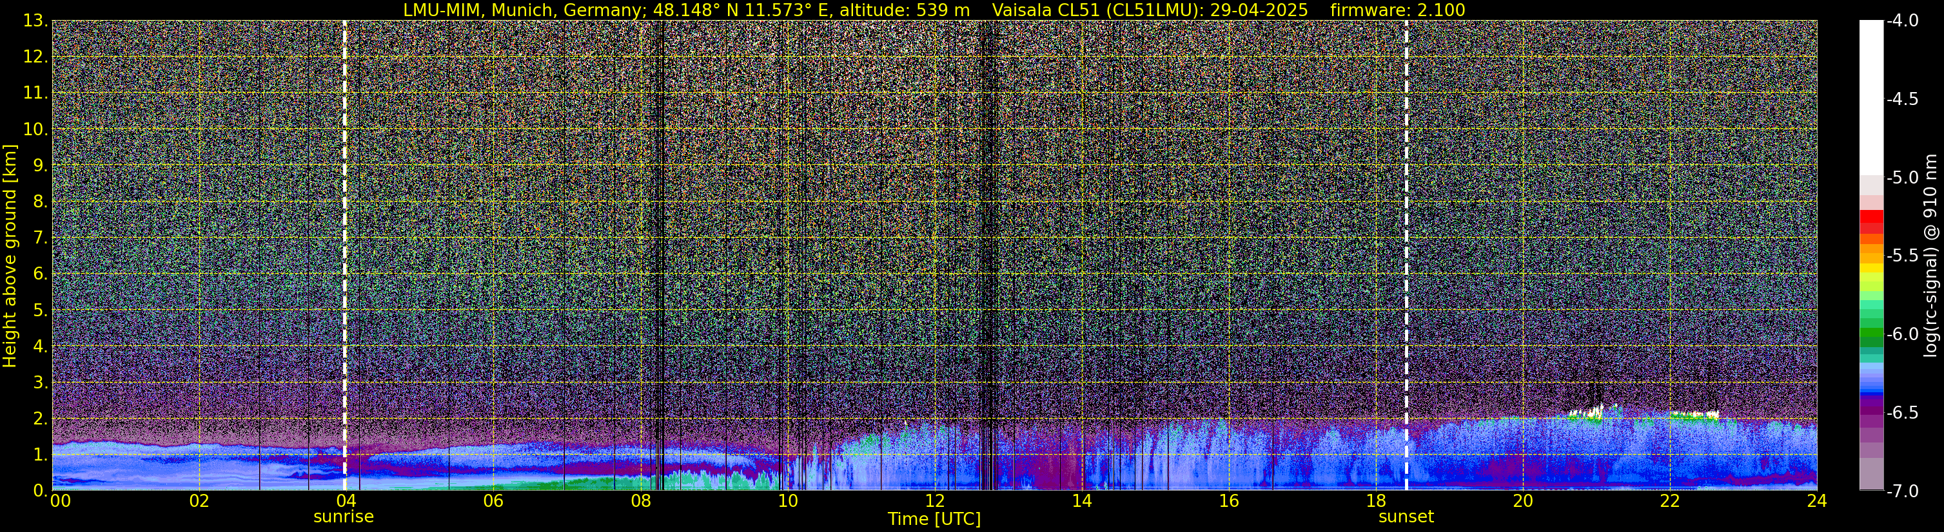
Task: Click the 'Height above ground [km]' axis label
Action: coord(10,256)
